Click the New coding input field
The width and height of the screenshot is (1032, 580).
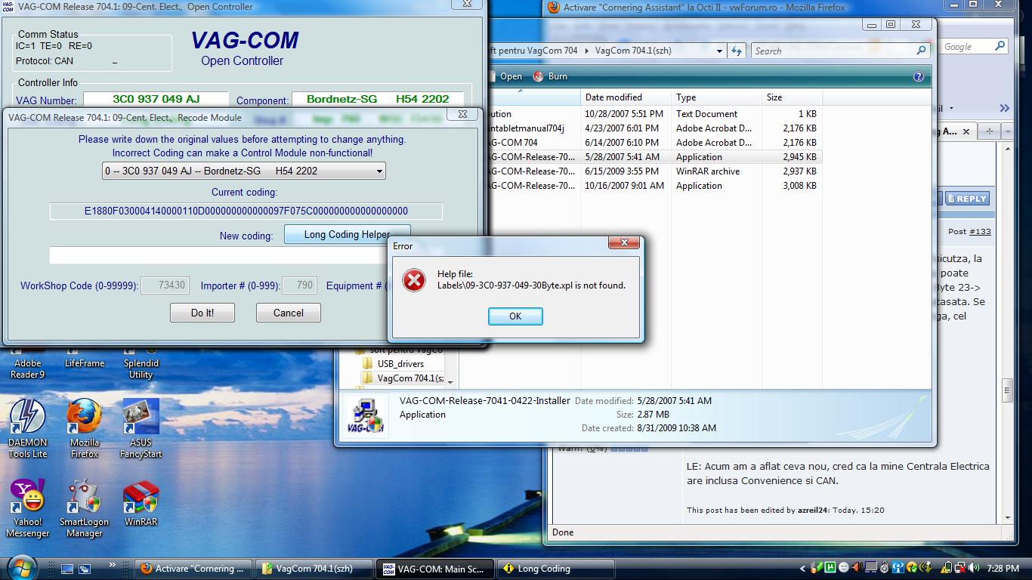click(219, 256)
